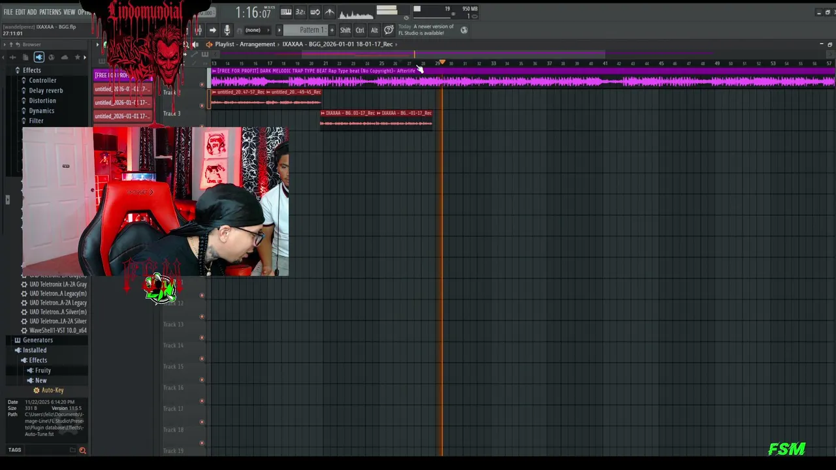Click the playhead marker on the timeline ruler

point(442,63)
